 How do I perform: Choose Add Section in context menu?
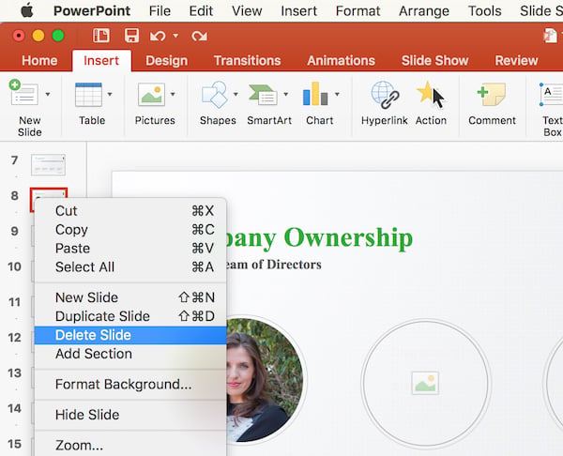(x=130, y=354)
